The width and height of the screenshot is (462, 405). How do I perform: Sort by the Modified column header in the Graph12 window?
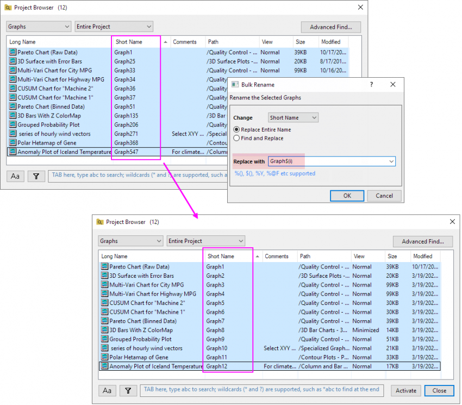[422, 256]
